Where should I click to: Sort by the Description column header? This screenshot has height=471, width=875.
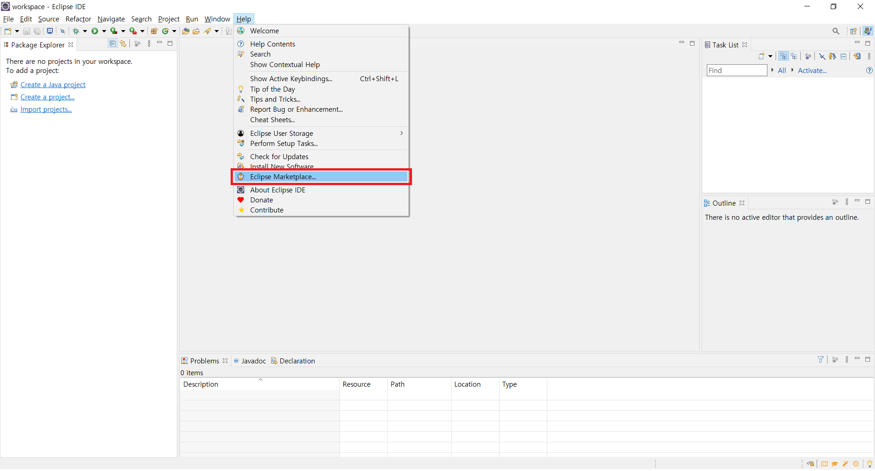260,384
